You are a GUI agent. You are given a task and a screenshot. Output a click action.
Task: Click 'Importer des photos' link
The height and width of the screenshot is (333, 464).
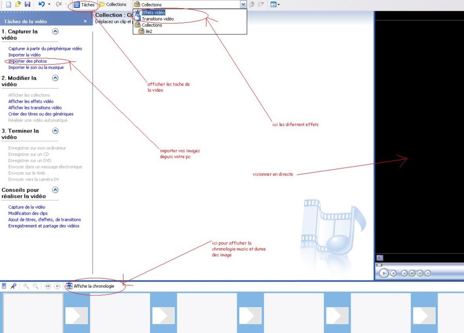click(27, 61)
